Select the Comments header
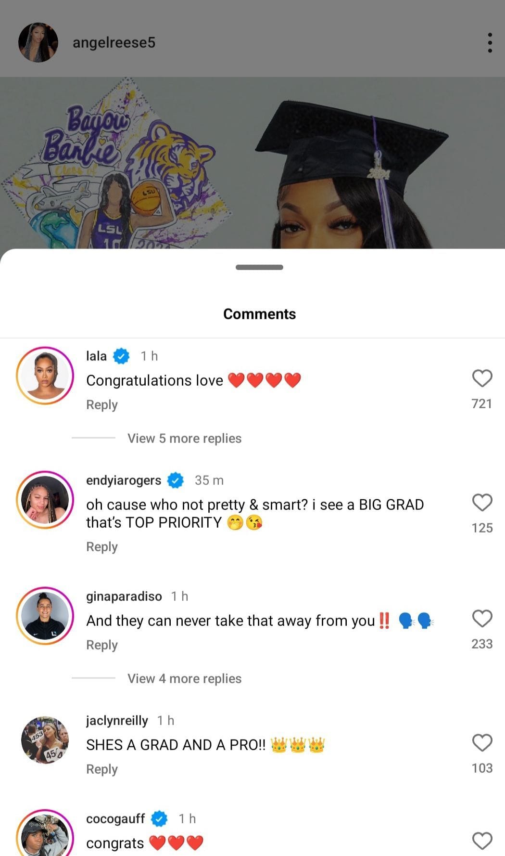Screen dimensions: 505x856 coord(259,313)
